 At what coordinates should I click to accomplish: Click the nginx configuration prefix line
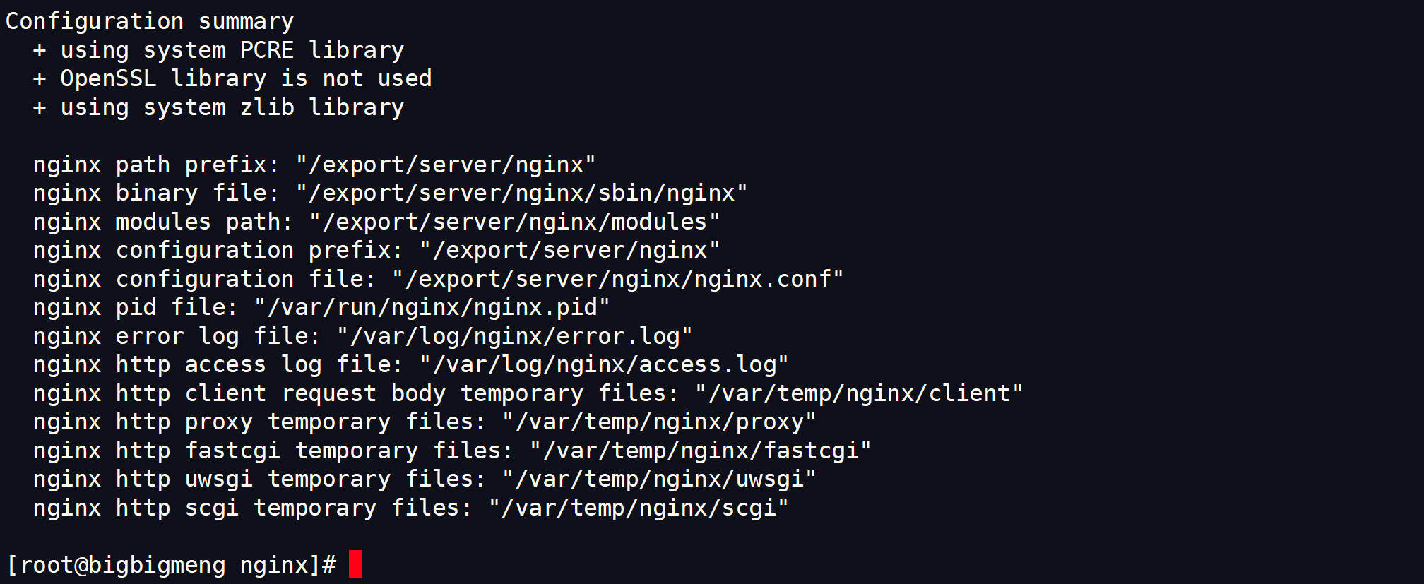(376, 250)
